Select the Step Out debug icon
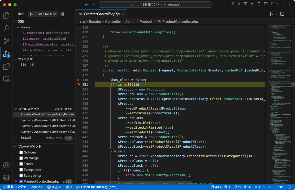Viewport: 295px width, 190px height. click(x=259, y=4)
